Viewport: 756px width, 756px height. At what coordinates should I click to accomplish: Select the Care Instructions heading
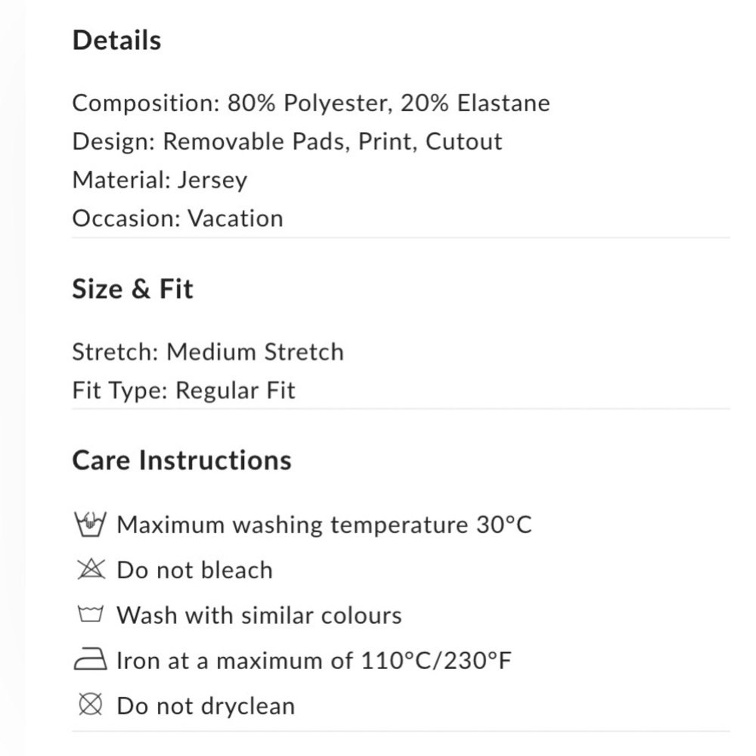pyautogui.click(x=181, y=460)
